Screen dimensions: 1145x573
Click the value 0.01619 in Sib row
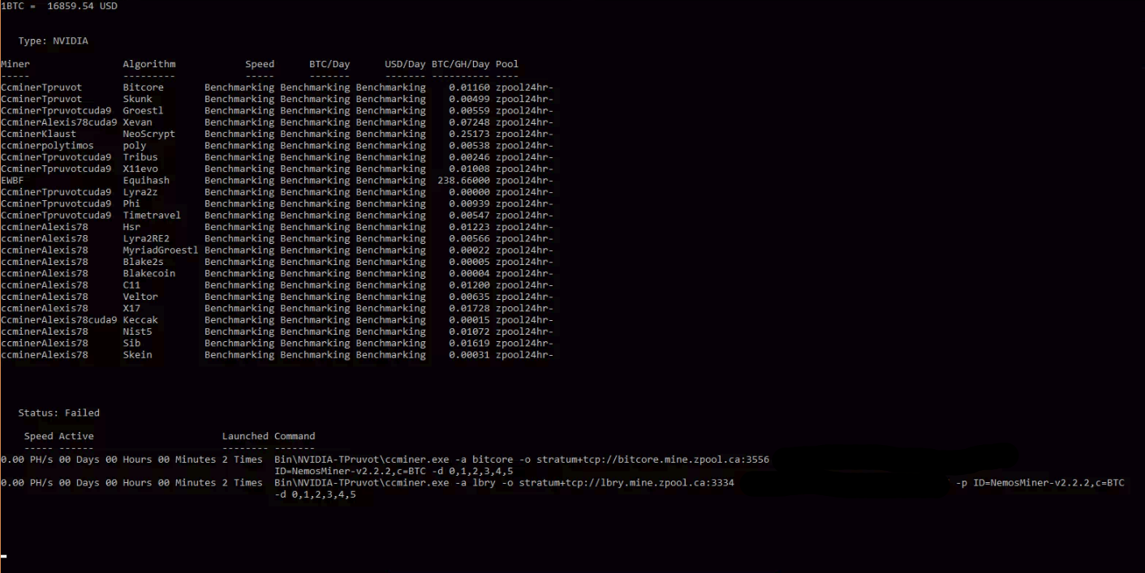[469, 343]
